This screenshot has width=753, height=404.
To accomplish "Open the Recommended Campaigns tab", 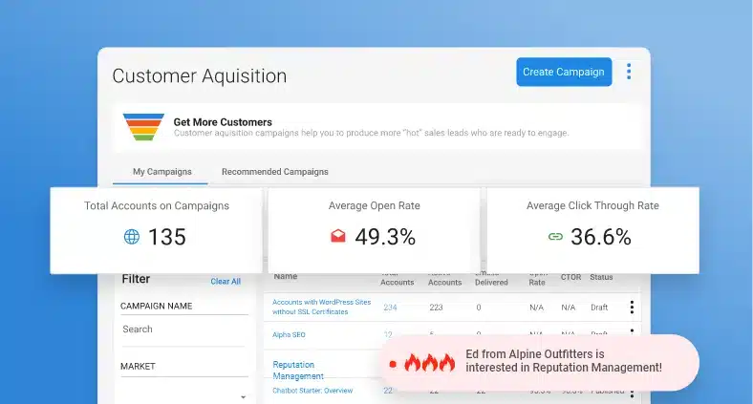I will [x=274, y=172].
